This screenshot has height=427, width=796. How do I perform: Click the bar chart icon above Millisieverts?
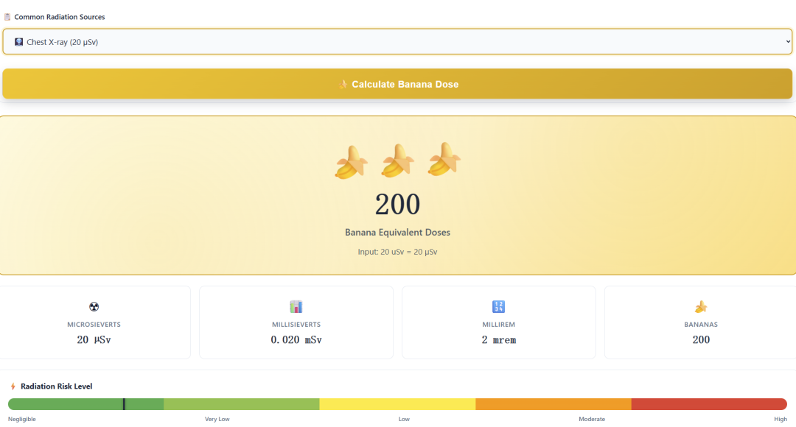coord(296,306)
